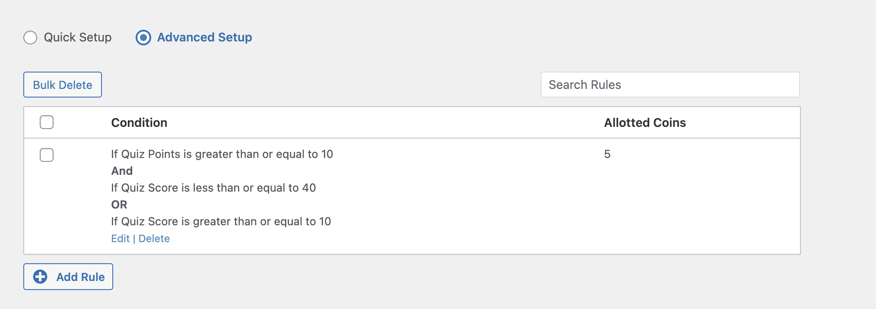Click the bold OR operator text
Image resolution: width=876 pixels, height=309 pixels.
(x=119, y=205)
